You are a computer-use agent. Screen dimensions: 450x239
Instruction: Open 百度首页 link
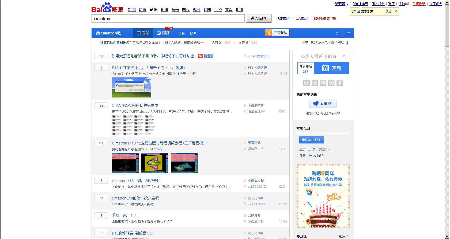coord(436,4)
